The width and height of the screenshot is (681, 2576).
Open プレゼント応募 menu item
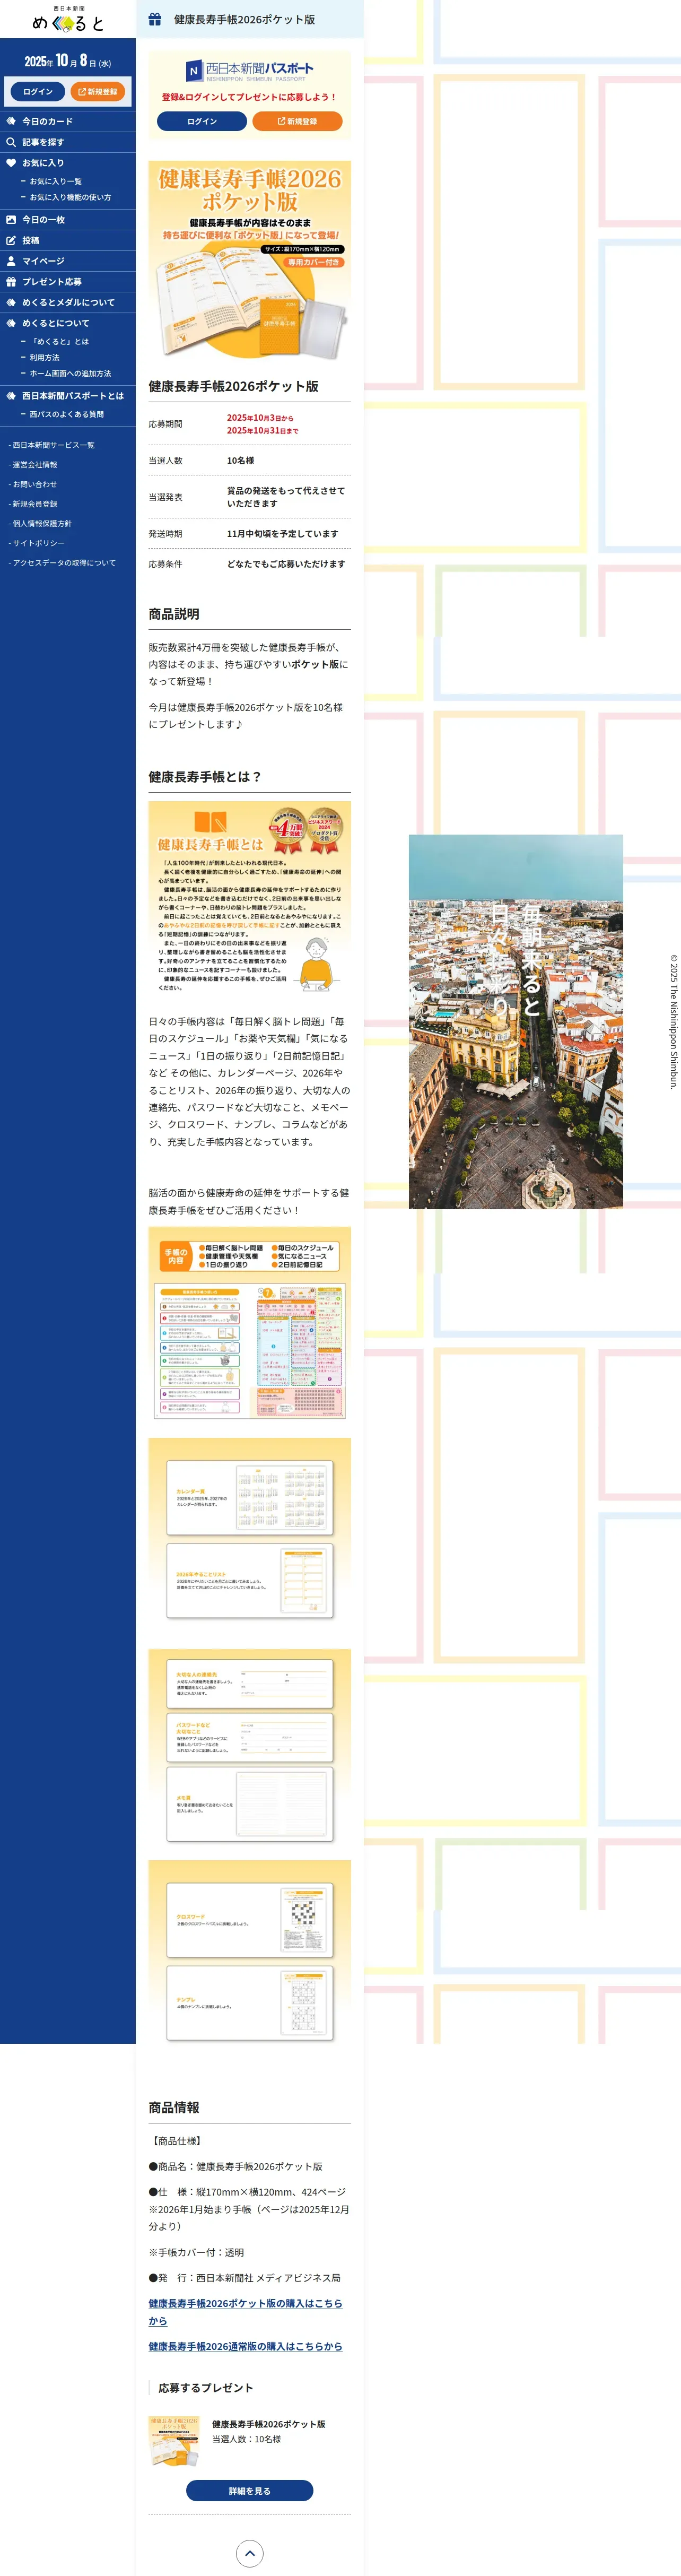click(68, 282)
